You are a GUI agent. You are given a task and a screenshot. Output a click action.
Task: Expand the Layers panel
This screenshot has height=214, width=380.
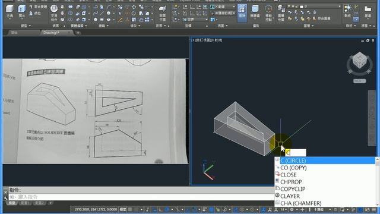309,26
